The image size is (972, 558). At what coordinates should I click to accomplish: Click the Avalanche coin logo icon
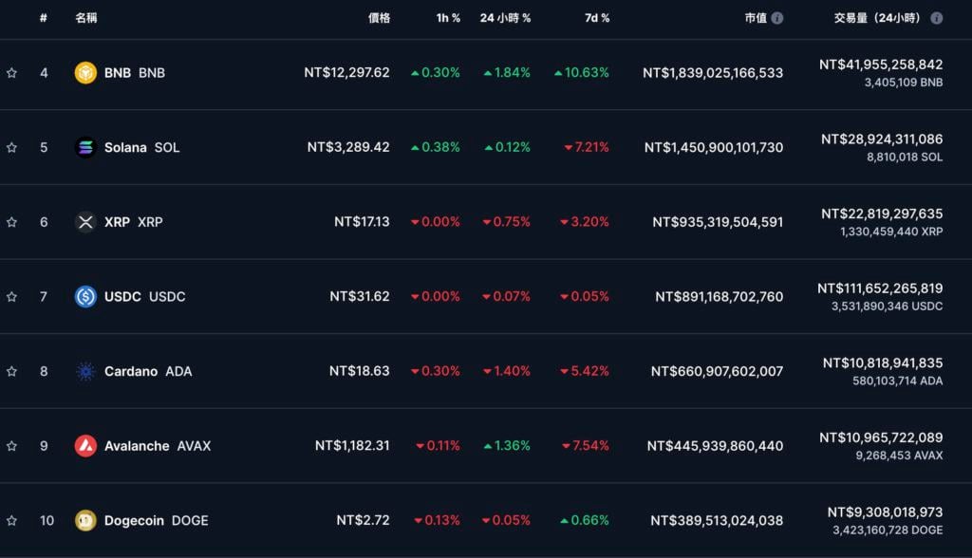point(85,446)
